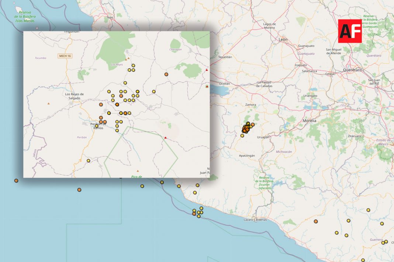Click the San Miguel de Allende label
Viewport: 394px width, 262px height.
click(334, 52)
